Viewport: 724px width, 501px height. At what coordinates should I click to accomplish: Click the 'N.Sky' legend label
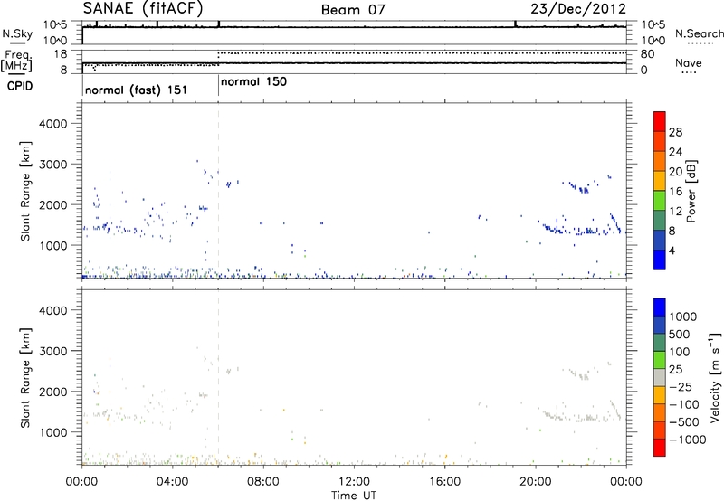click(x=17, y=33)
